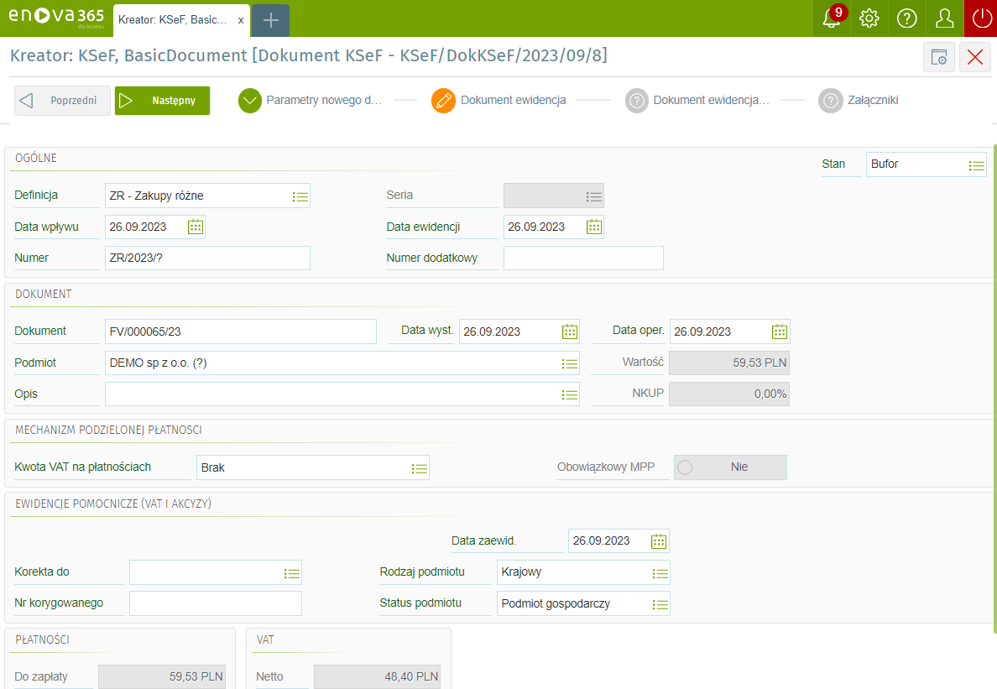Expand the Stan dropdown with Bufor
The image size is (997, 689).
click(976, 165)
